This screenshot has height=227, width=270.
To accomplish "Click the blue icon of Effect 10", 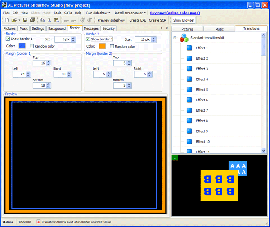I will [x=189, y=141].
